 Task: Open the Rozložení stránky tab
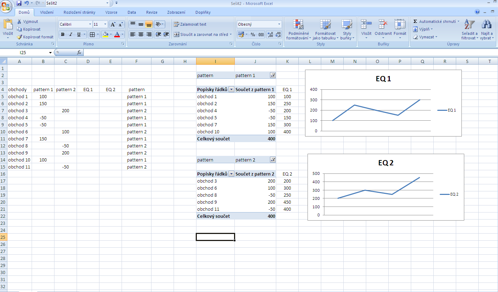tap(79, 12)
